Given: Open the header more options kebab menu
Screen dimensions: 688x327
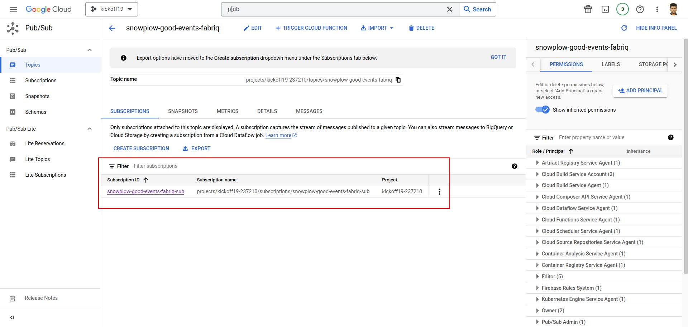Looking at the screenshot, I should (657, 9).
